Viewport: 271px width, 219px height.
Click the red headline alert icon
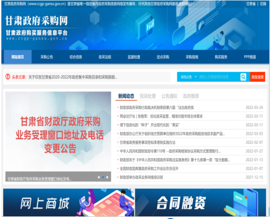pyautogui.click(x=8, y=77)
